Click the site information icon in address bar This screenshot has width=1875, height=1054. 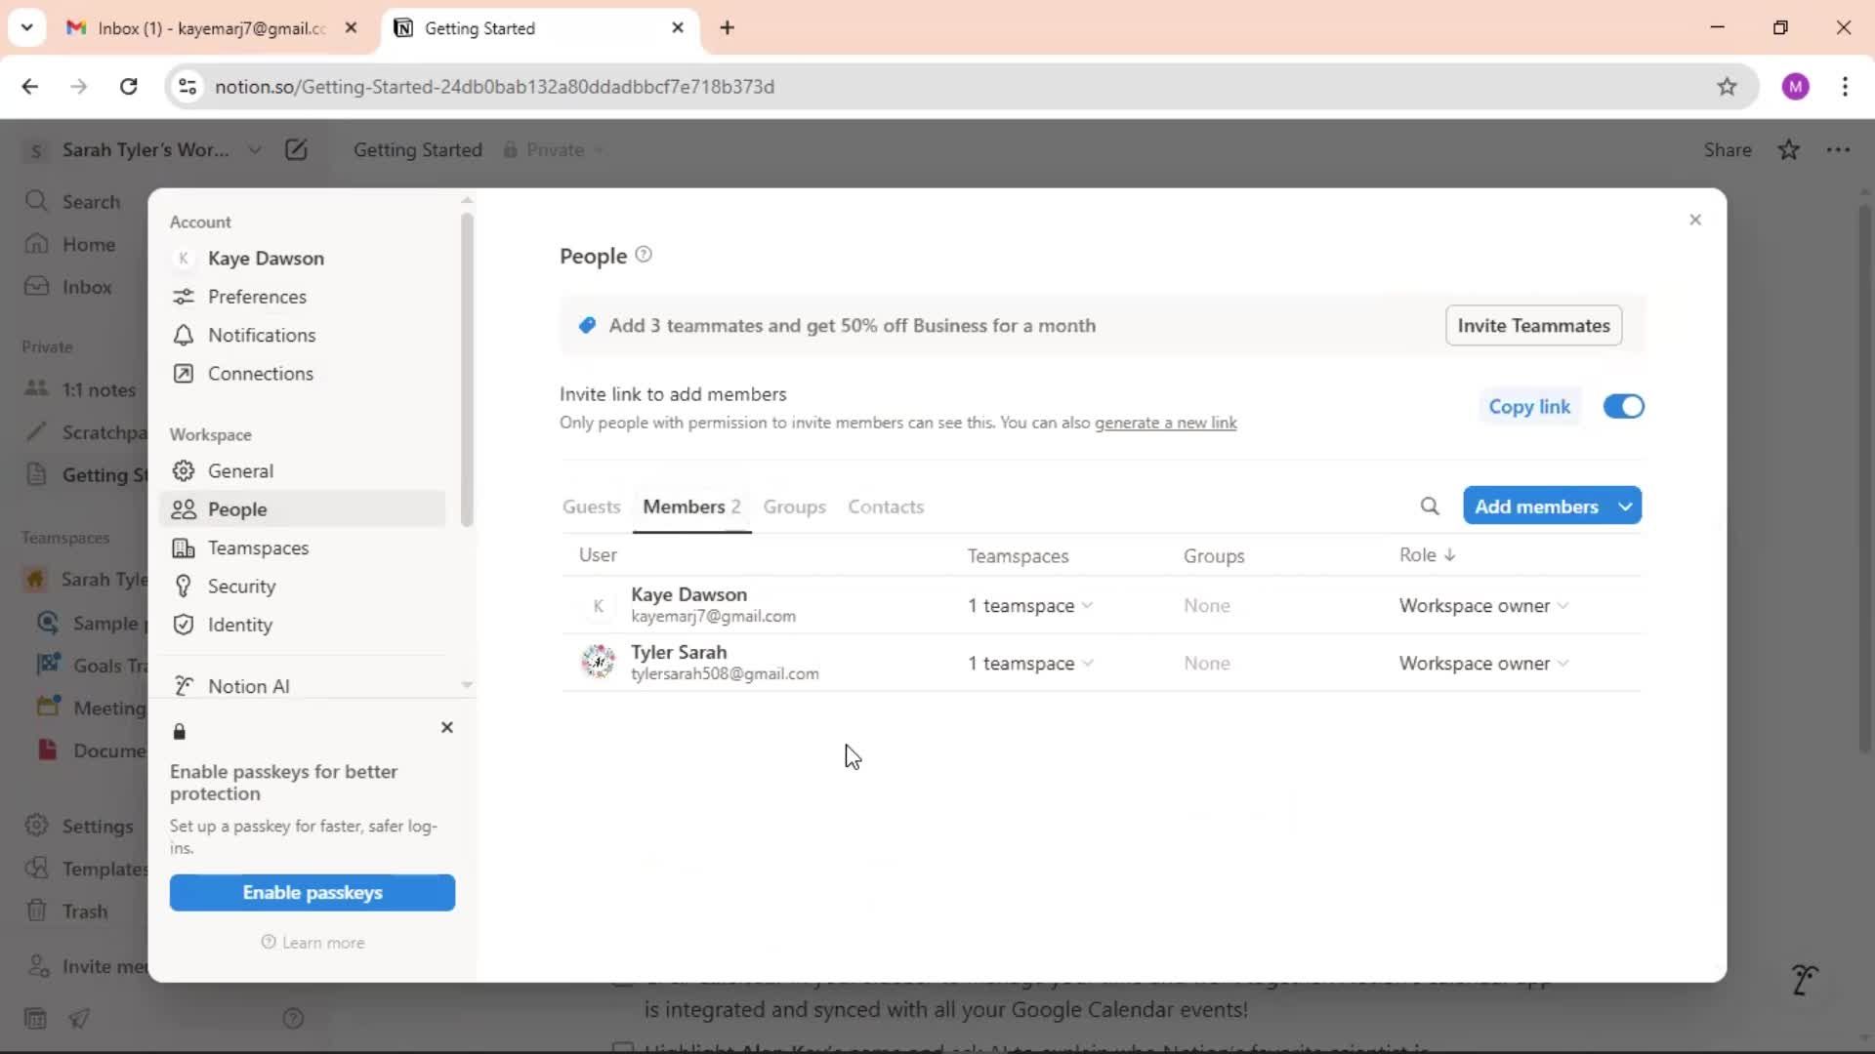coord(187,86)
